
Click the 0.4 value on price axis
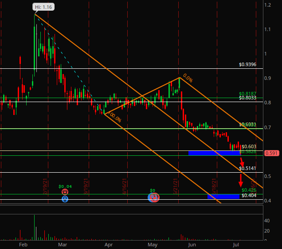tap(267, 201)
